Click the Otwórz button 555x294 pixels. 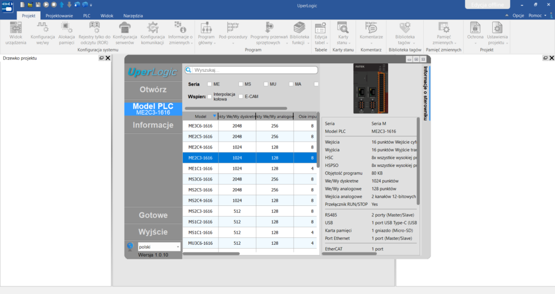tap(153, 90)
